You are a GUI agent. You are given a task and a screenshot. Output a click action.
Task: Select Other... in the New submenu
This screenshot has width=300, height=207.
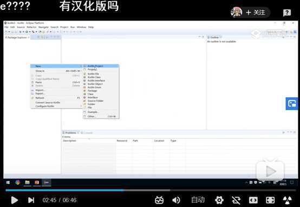(x=101, y=116)
